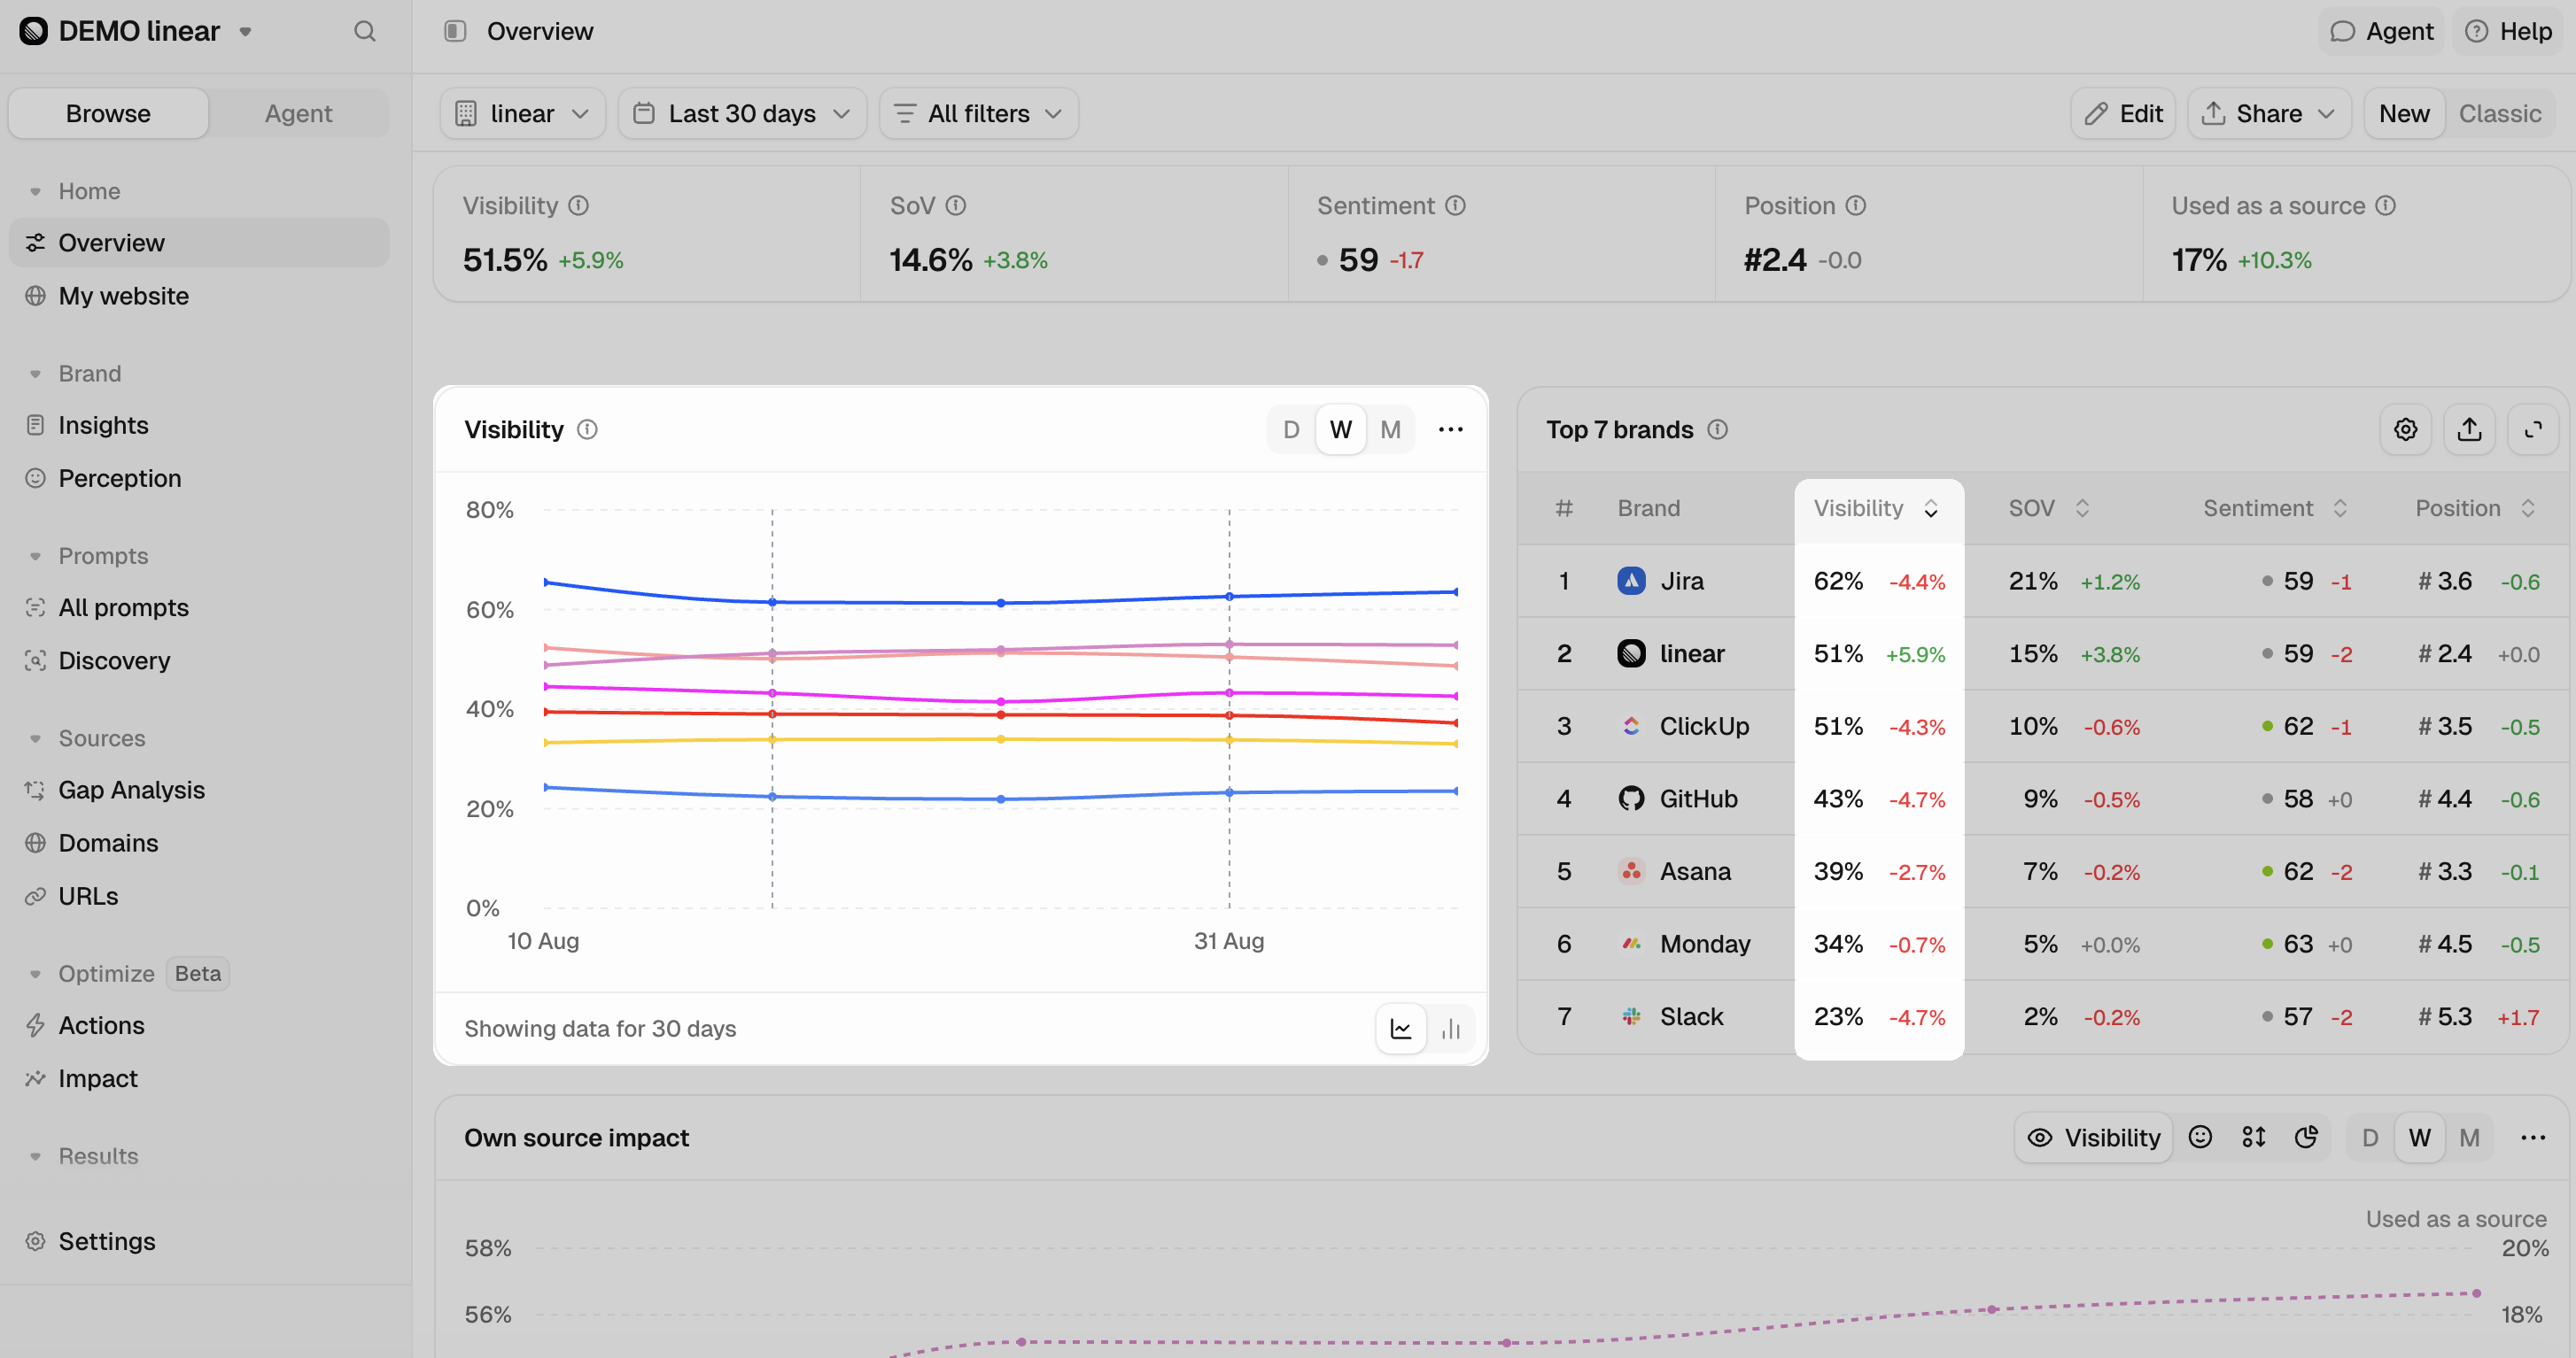This screenshot has height=1358, width=2576.
Task: Click the Edit button
Action: tap(2123, 113)
